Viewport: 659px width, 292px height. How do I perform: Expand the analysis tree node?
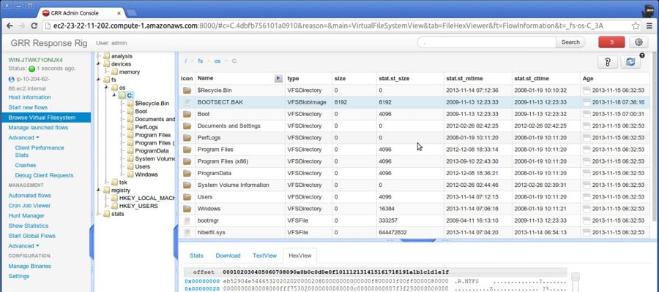click(x=99, y=55)
